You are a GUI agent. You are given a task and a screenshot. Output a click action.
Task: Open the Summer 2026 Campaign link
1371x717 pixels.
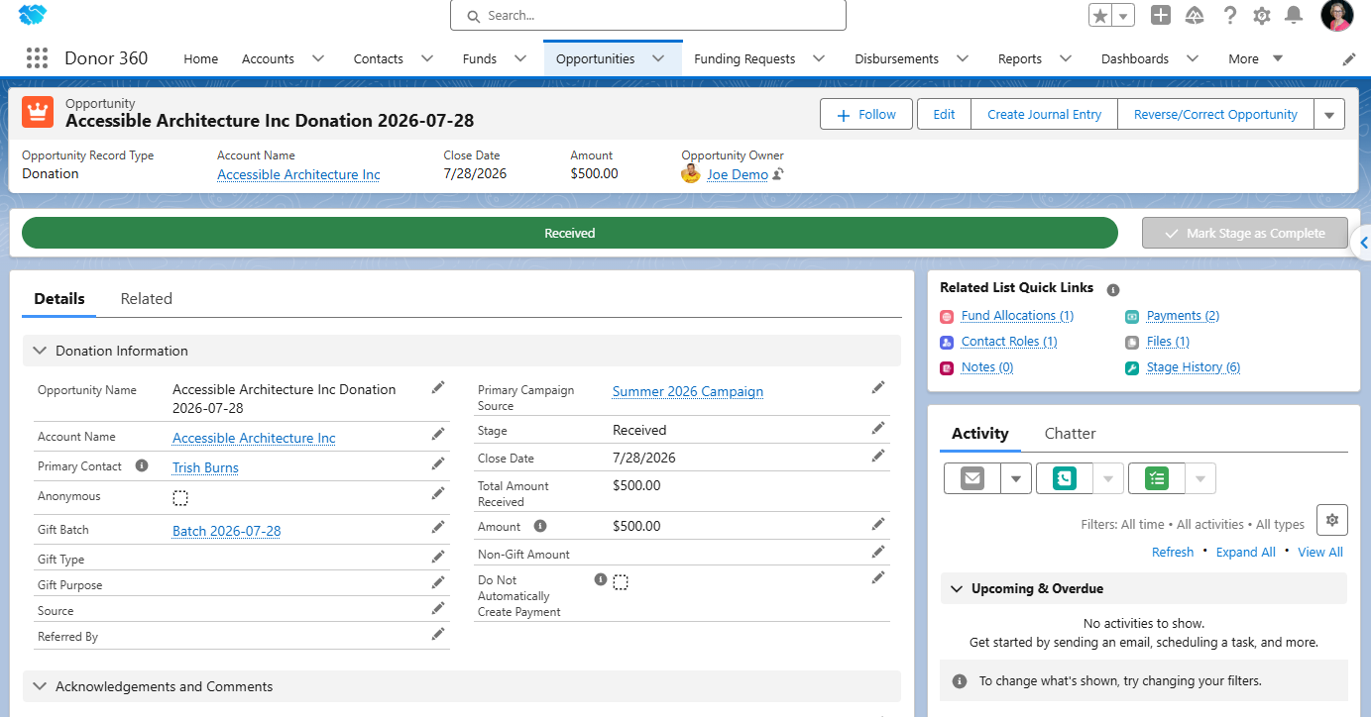pyautogui.click(x=688, y=391)
